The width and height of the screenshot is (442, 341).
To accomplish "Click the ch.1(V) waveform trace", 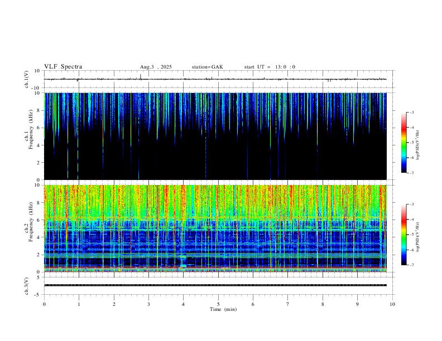I will (x=215, y=79).
